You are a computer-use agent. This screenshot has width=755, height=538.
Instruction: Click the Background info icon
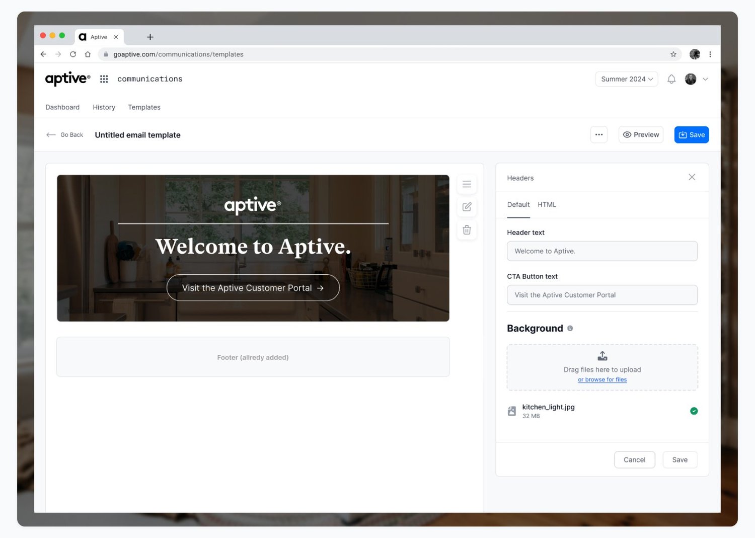[570, 328]
